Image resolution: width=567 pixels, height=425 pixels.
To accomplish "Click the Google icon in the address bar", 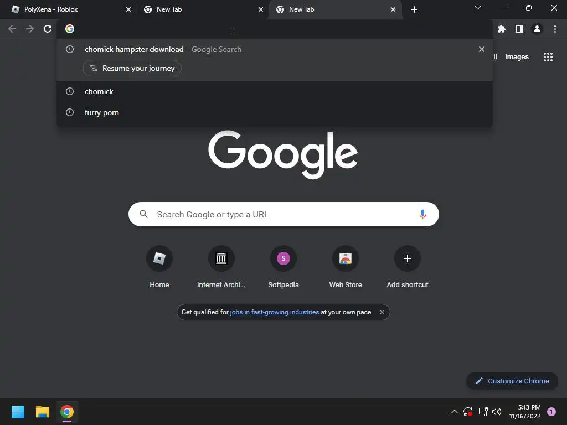I will [x=70, y=29].
